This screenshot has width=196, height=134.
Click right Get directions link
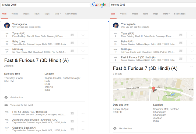point(125,128)
